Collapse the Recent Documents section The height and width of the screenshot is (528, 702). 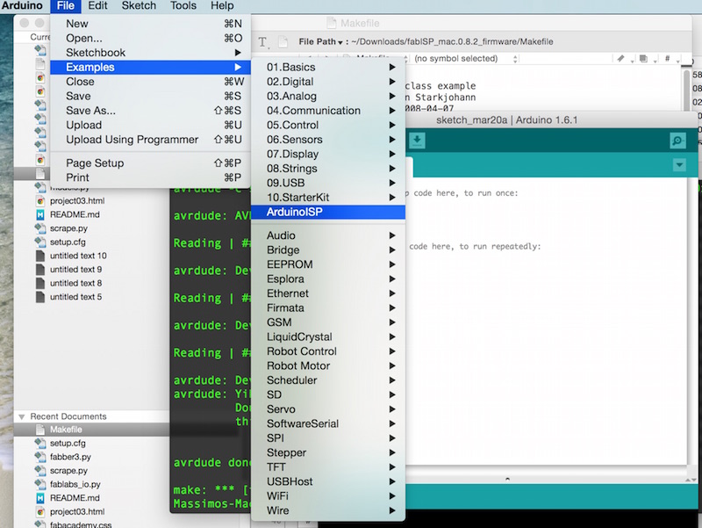[x=21, y=416]
